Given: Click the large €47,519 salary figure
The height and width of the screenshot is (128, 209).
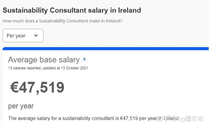Looking at the screenshot, I should (x=37, y=87).
